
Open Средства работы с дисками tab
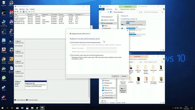pyautogui.click(x=128, y=9)
